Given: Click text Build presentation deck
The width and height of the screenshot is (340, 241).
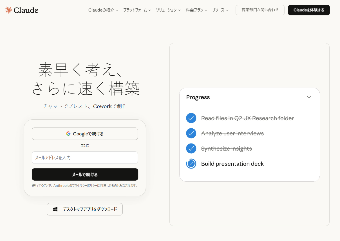Looking at the screenshot, I should [232, 164].
